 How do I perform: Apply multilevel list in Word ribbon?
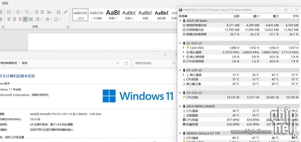(x=27, y=12)
